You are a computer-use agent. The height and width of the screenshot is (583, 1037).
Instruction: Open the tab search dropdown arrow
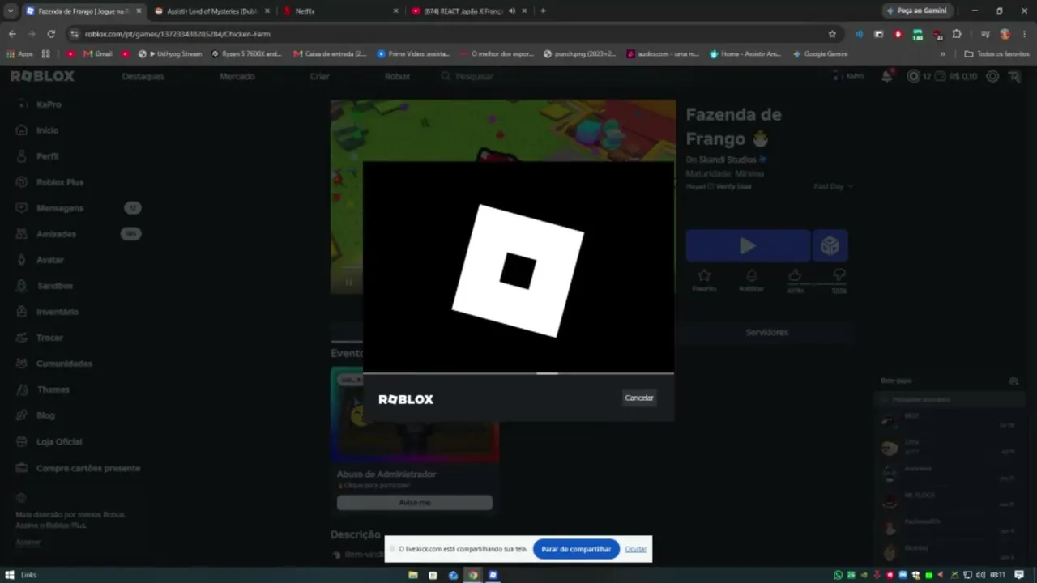11,11
